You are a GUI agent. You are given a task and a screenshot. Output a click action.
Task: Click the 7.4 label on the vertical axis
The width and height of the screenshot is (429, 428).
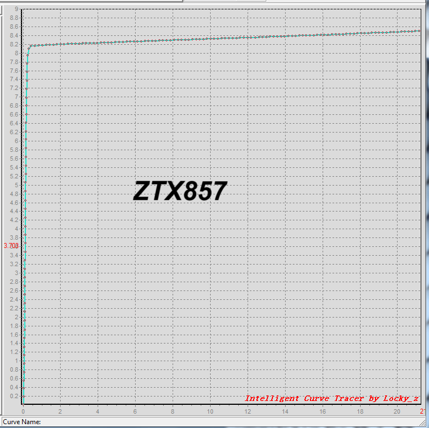point(14,80)
